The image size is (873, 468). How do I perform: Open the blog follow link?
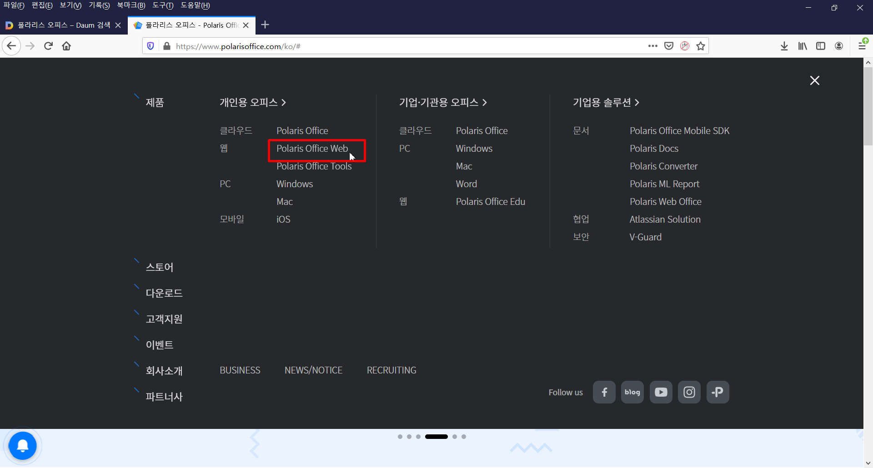[x=632, y=392]
